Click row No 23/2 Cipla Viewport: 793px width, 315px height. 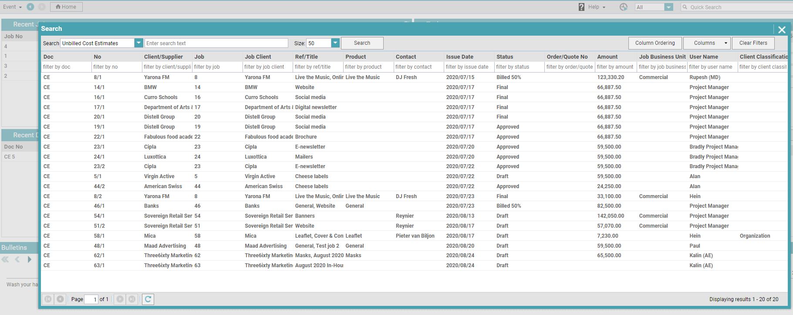(x=414, y=166)
